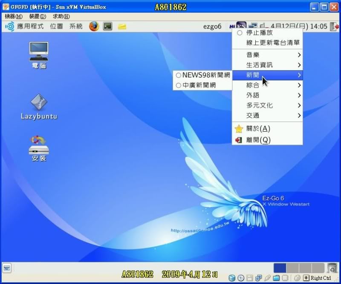This screenshot has width=341, height=284.
Task: Click the date and time 14:05 clock
Action: coord(299,26)
